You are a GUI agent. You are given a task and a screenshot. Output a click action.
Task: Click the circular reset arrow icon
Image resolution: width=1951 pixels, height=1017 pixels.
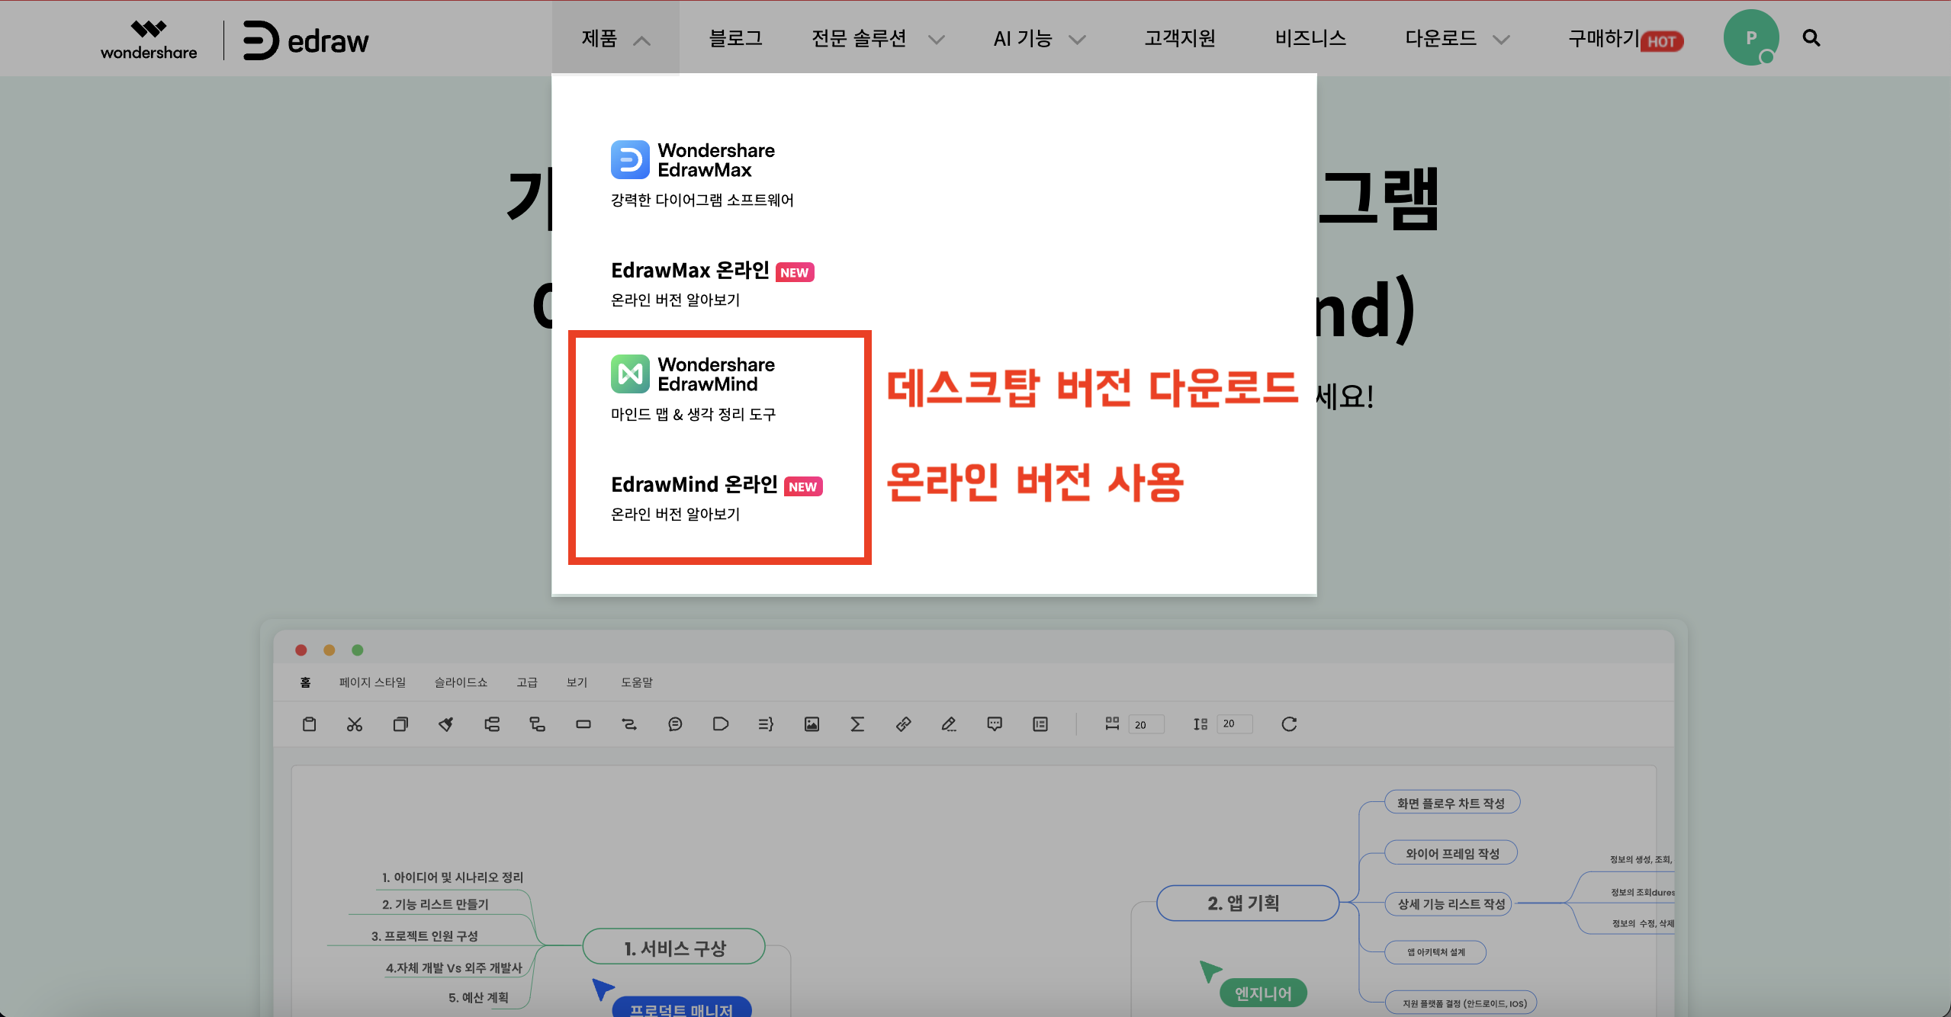click(1289, 724)
